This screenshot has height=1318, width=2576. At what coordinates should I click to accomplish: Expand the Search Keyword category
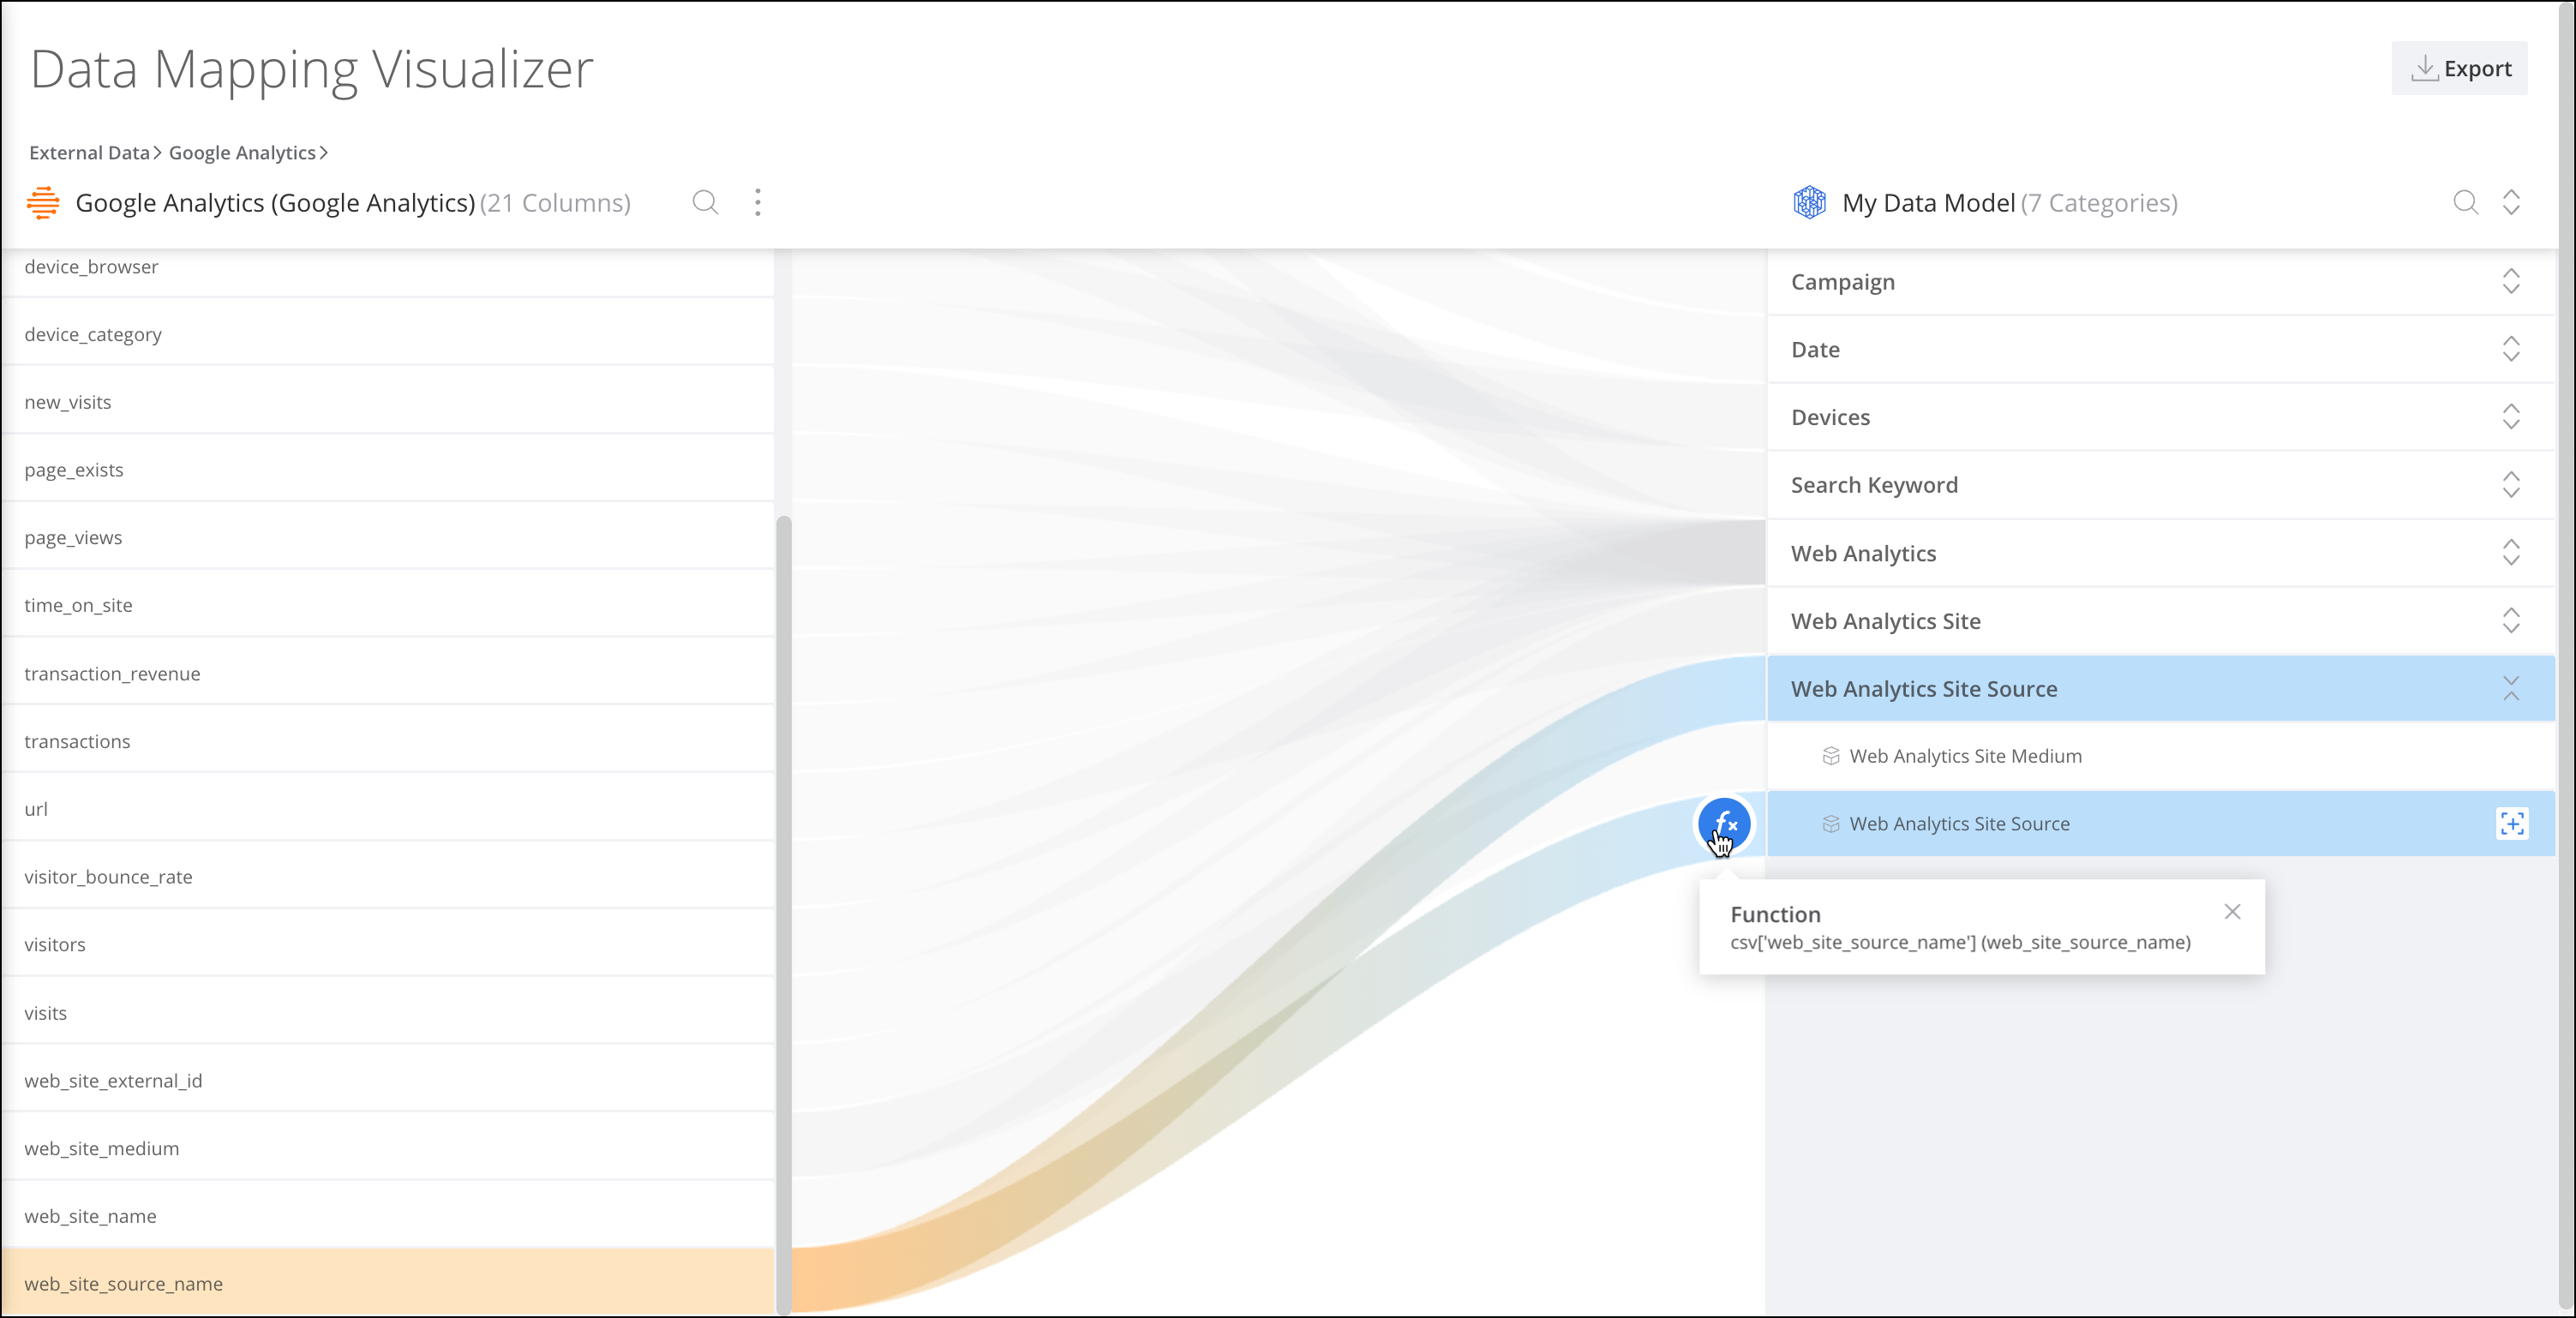2511,485
